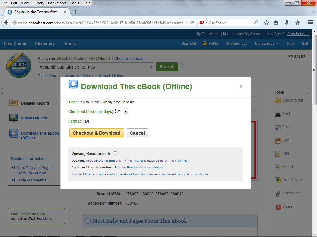Open the Firefox hamburger menu

(310, 23)
